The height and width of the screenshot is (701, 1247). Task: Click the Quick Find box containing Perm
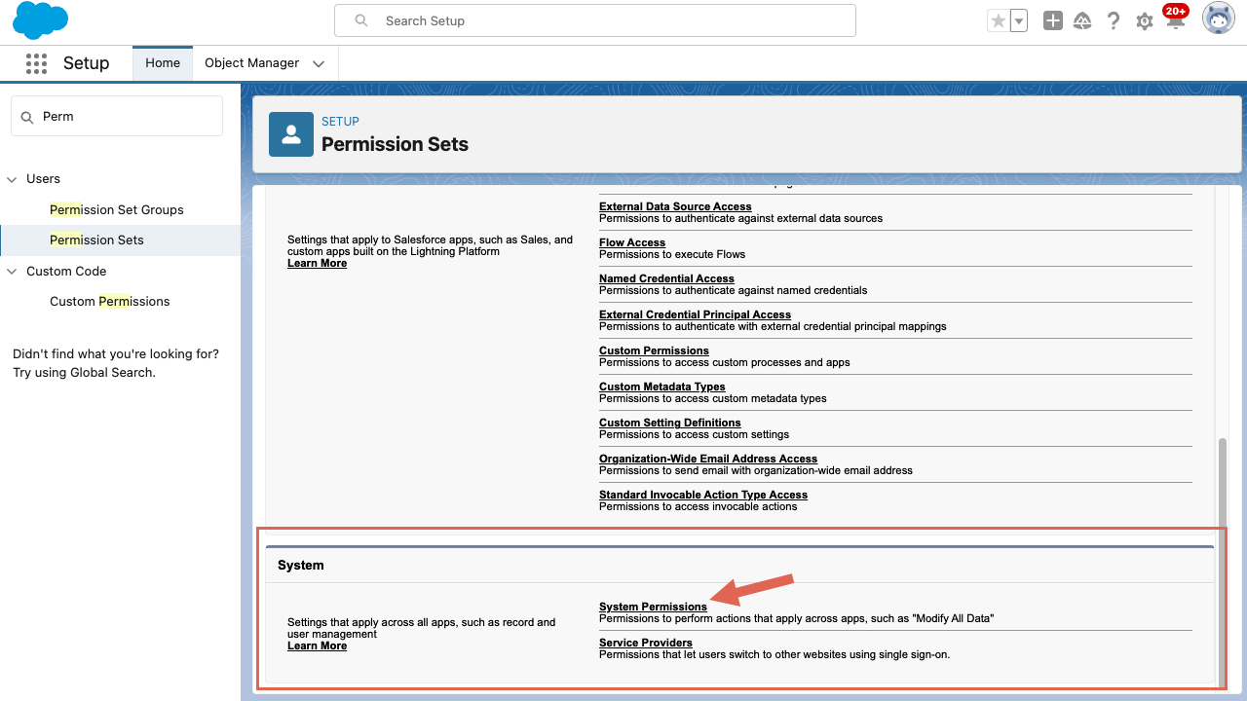[117, 116]
